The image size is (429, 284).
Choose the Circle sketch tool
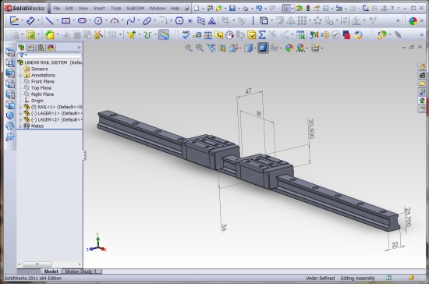pyautogui.click(x=98, y=21)
